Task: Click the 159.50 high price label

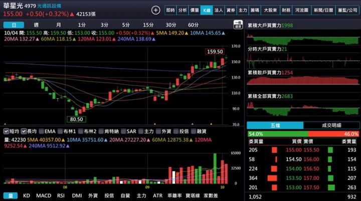Action: [215, 52]
